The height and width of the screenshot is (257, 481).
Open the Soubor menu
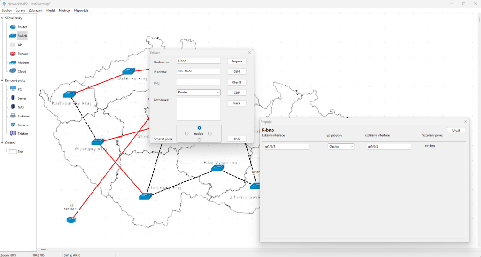7,10
